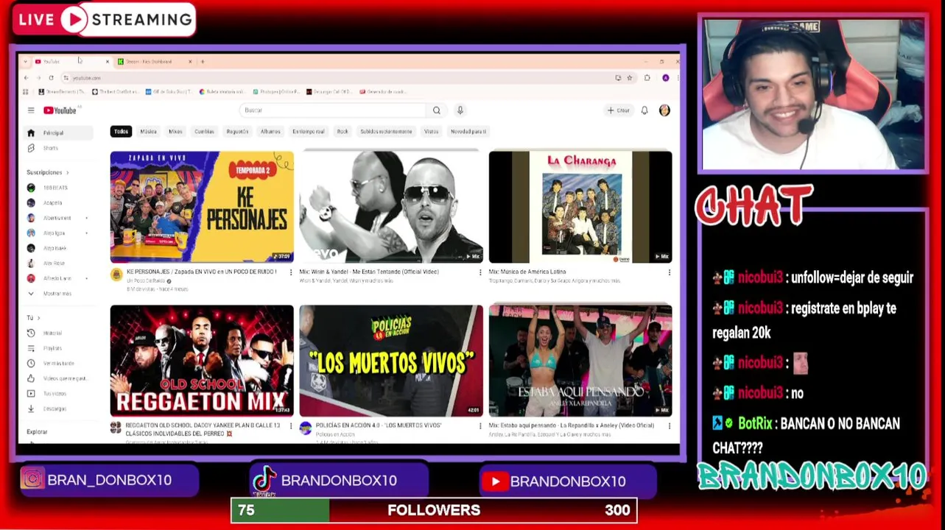This screenshot has width=945, height=530.
Task: Reload the page with the refresh icon
Action: pos(51,78)
